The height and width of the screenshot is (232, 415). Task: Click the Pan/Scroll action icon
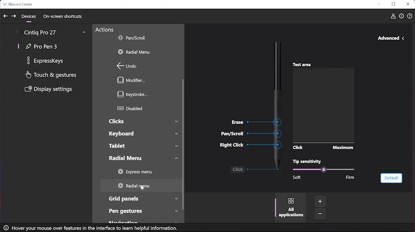tap(120, 38)
